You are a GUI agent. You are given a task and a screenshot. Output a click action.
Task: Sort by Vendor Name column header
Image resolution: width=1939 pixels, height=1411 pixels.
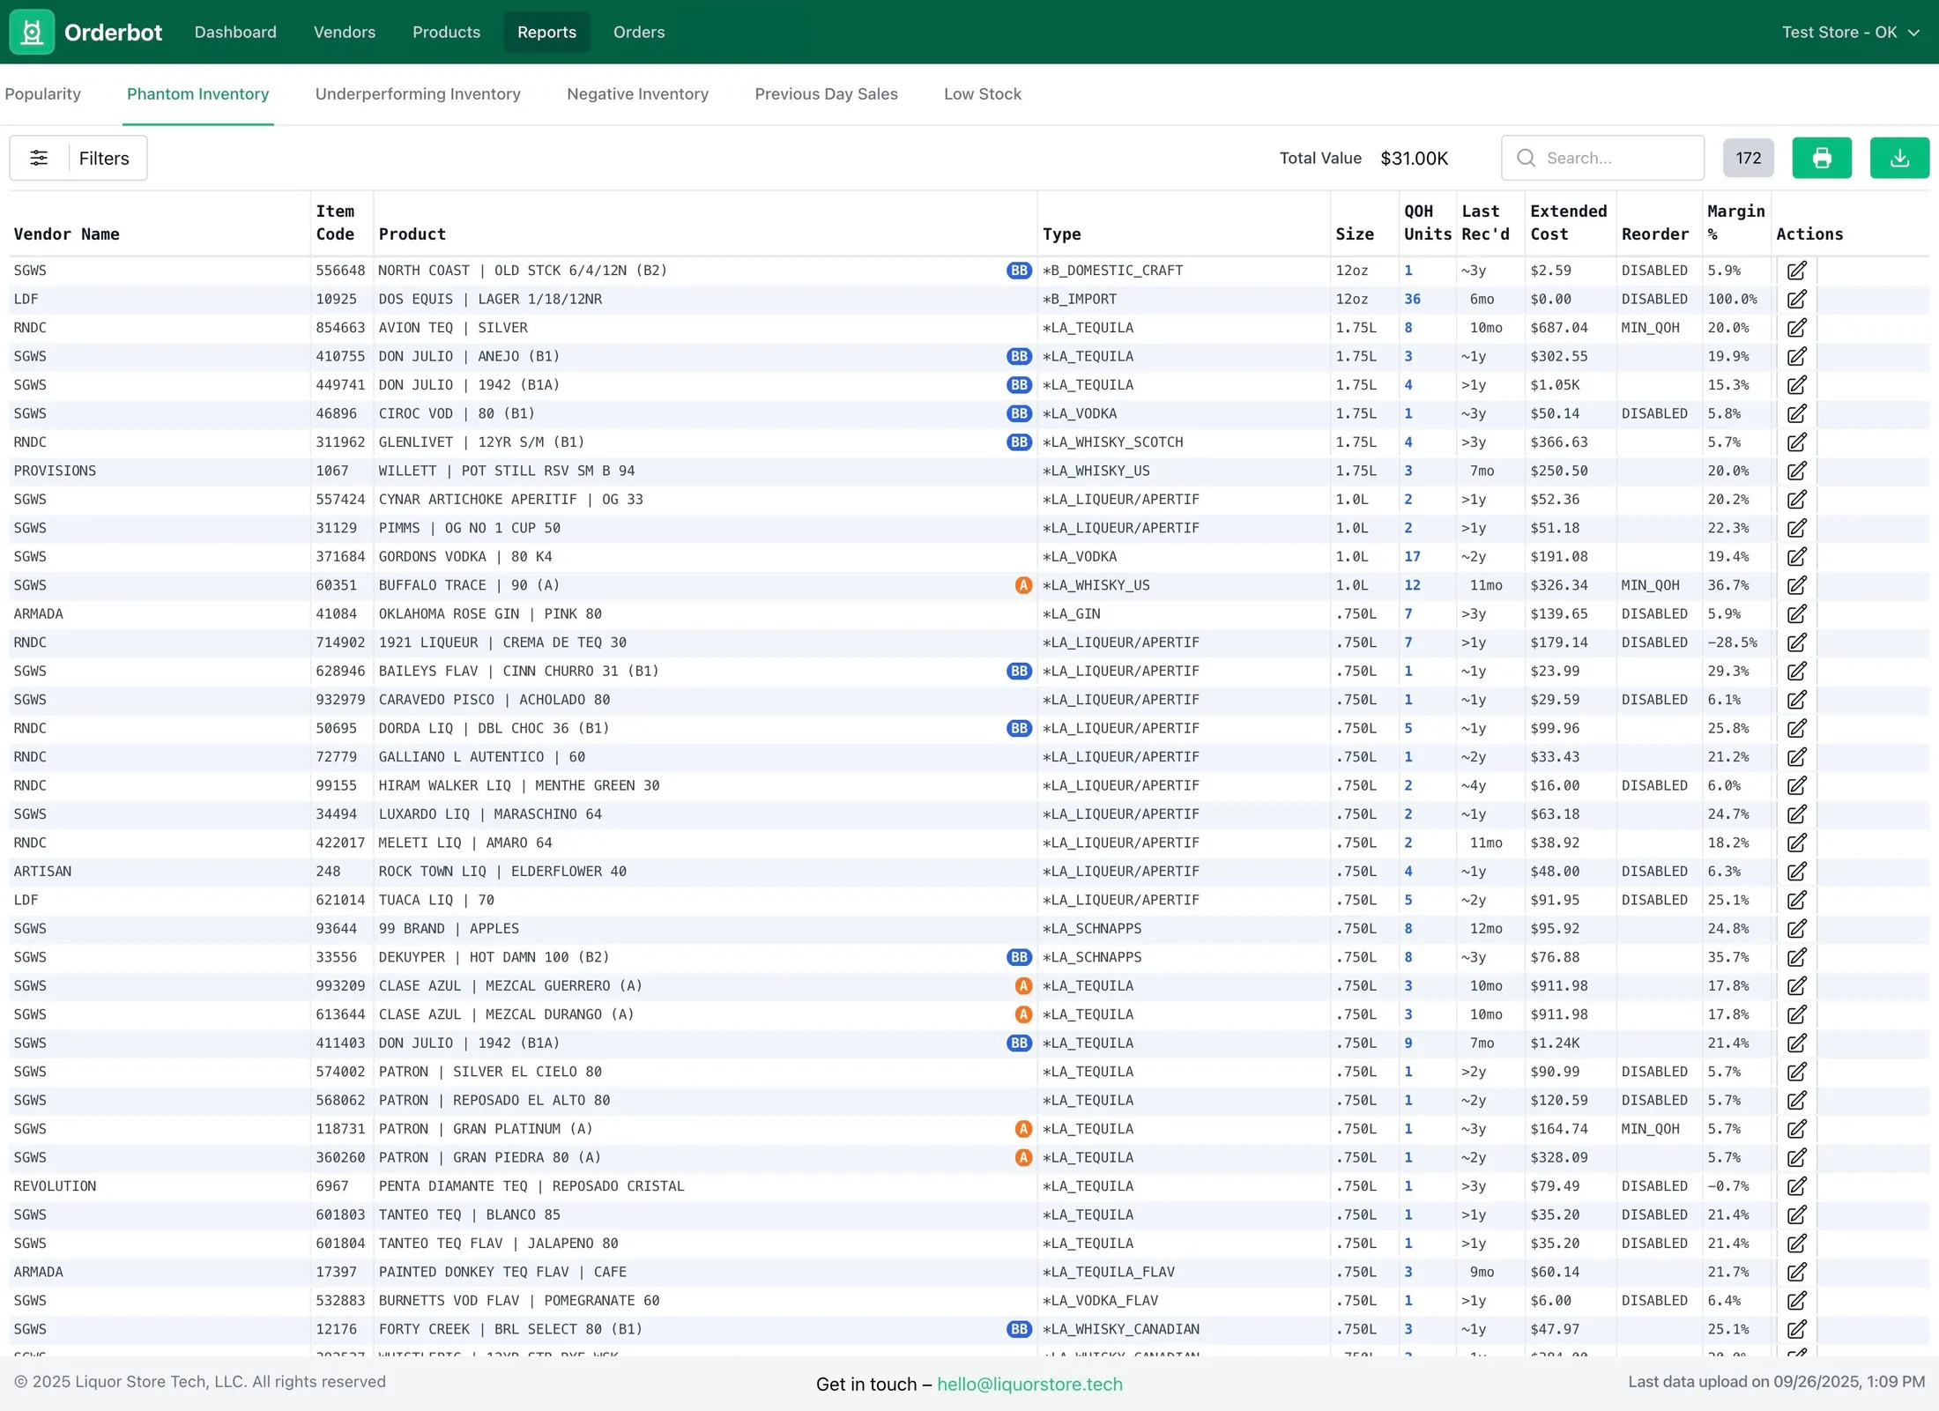pyautogui.click(x=66, y=234)
